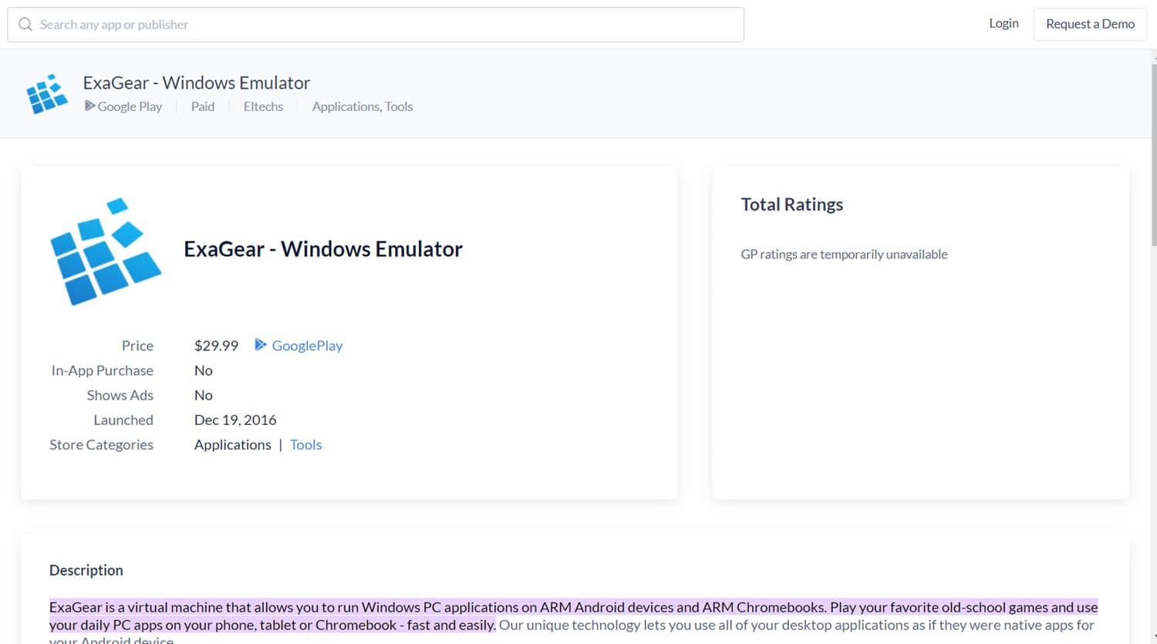Click the Total Ratings heading
This screenshot has height=644, width=1157.
[x=792, y=204]
